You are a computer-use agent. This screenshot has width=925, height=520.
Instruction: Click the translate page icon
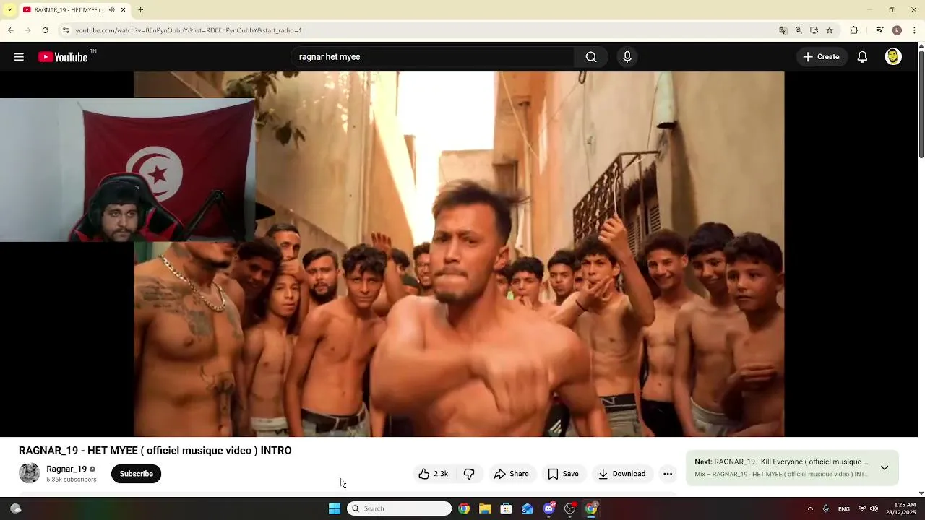[783, 30]
